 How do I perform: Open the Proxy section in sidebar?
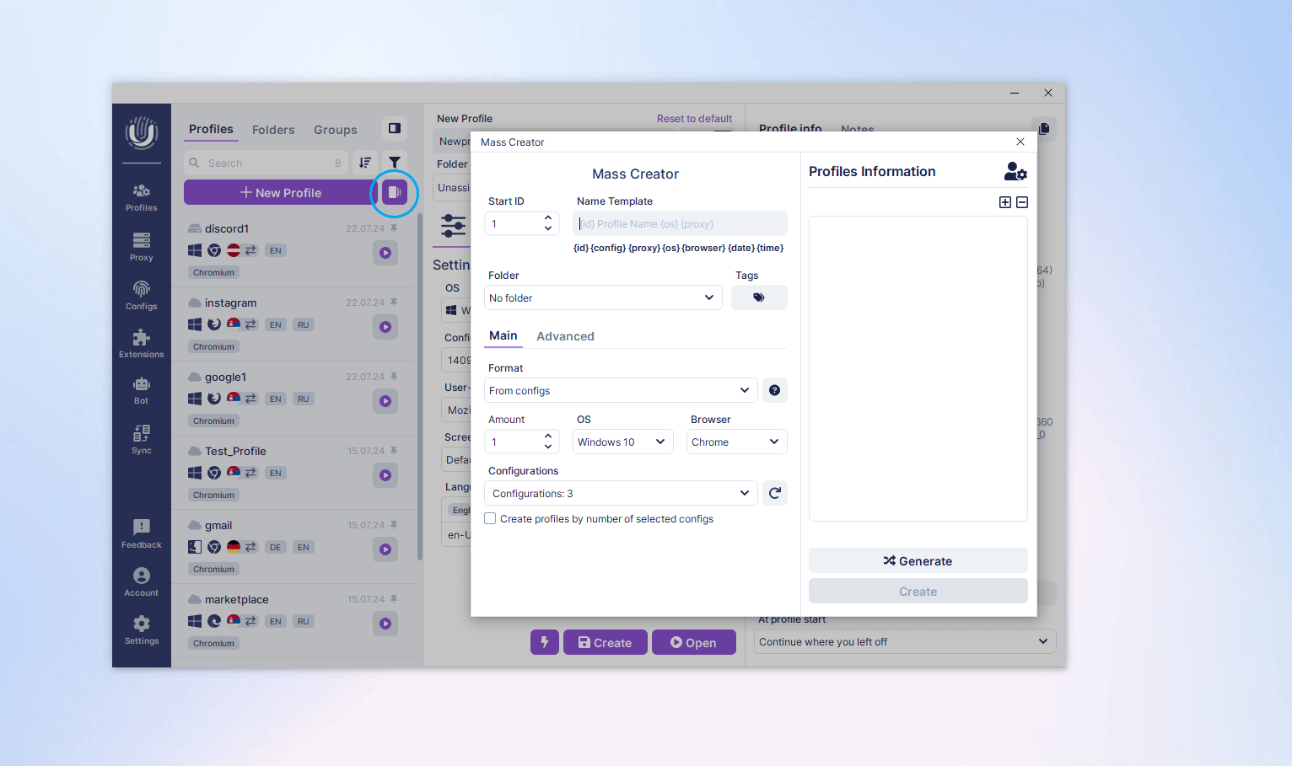[x=141, y=246]
